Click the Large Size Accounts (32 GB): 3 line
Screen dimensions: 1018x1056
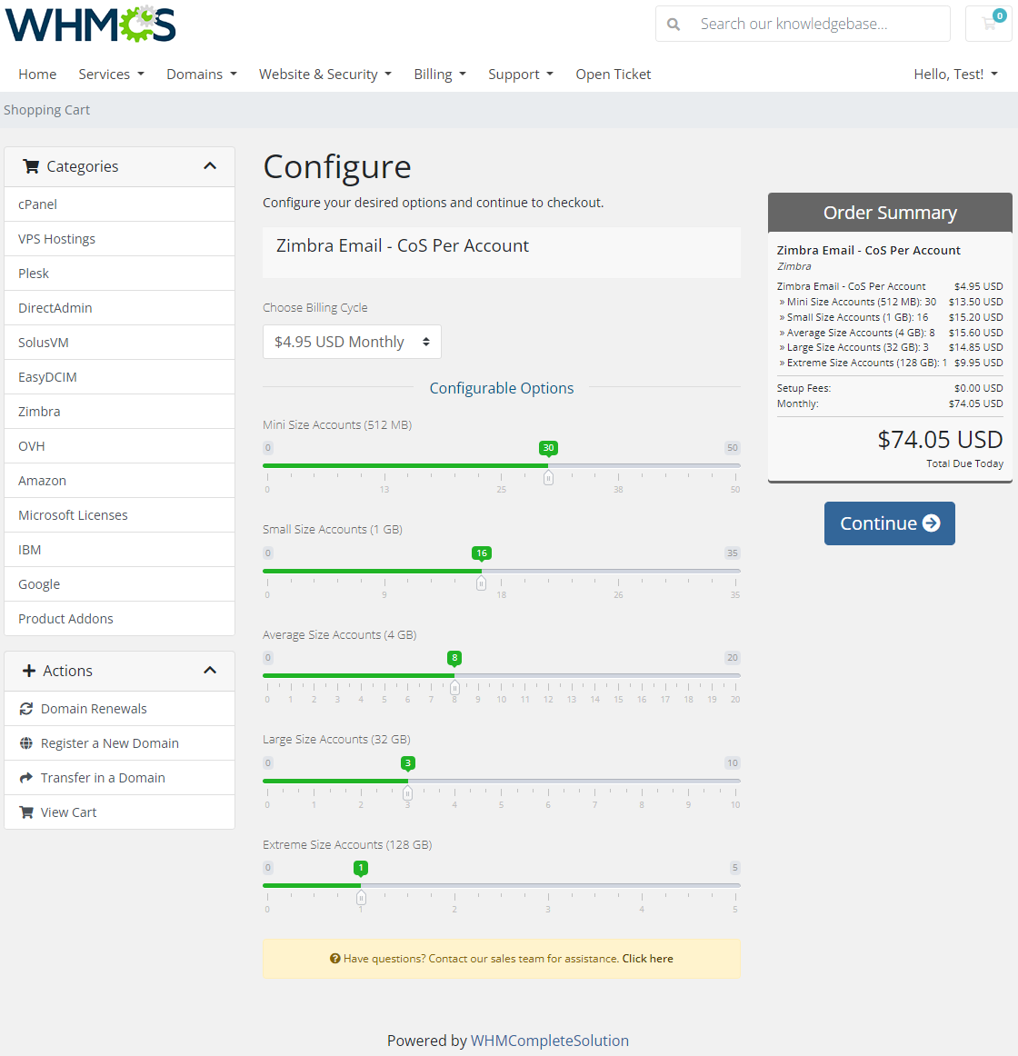point(891,347)
